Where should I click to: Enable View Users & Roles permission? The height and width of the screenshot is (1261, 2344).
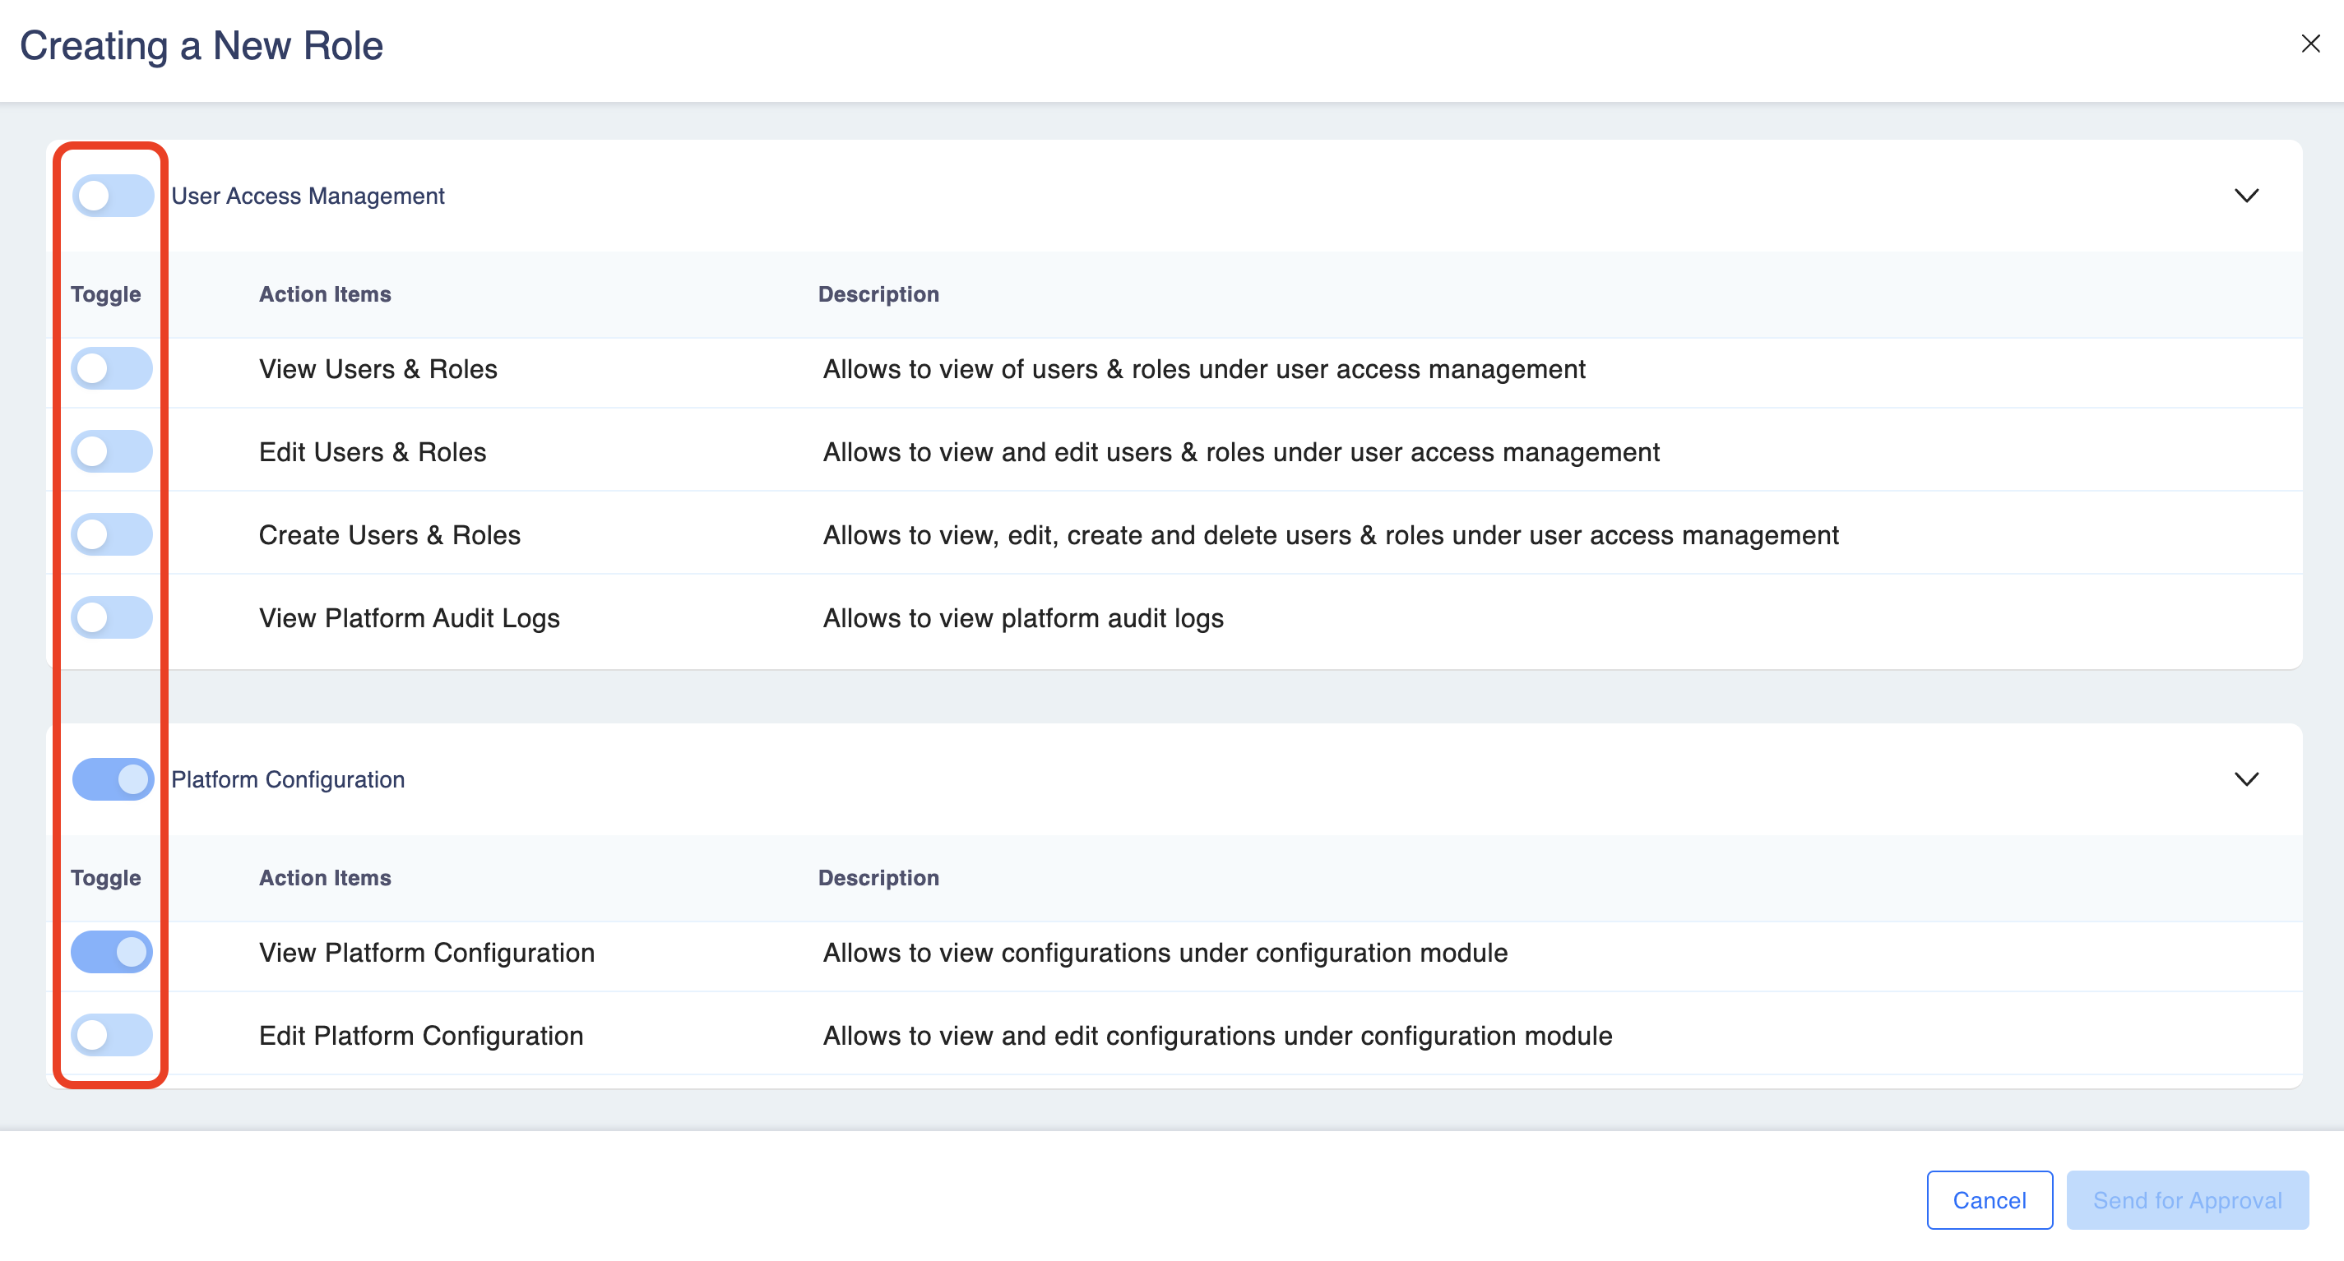click(112, 368)
